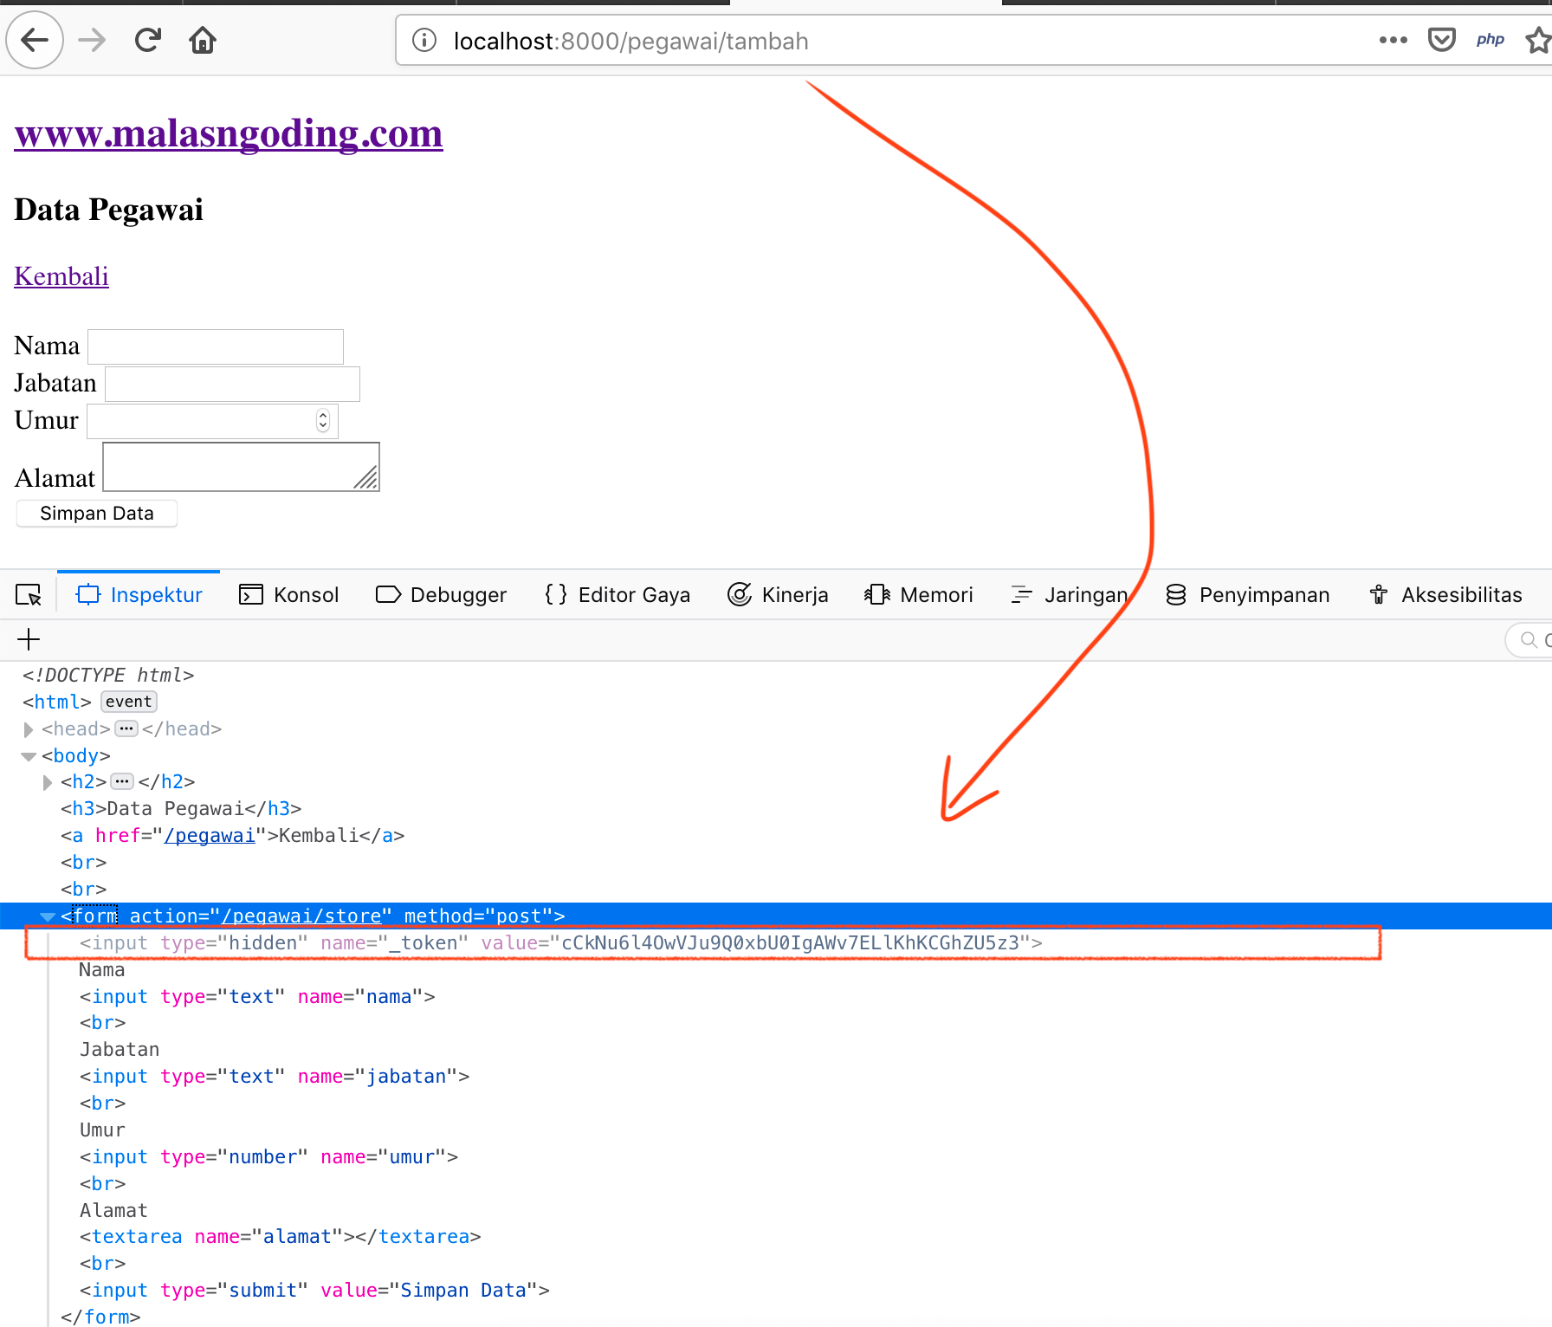
Task: Click the Umur number stepper up arrow
Action: pos(323,415)
